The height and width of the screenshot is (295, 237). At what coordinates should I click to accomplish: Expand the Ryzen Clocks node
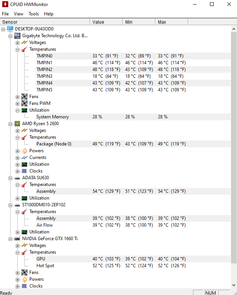pyautogui.click(x=17, y=171)
